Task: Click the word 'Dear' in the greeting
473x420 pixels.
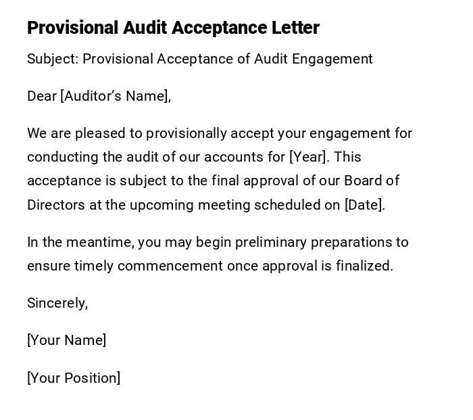Action: pos(42,96)
